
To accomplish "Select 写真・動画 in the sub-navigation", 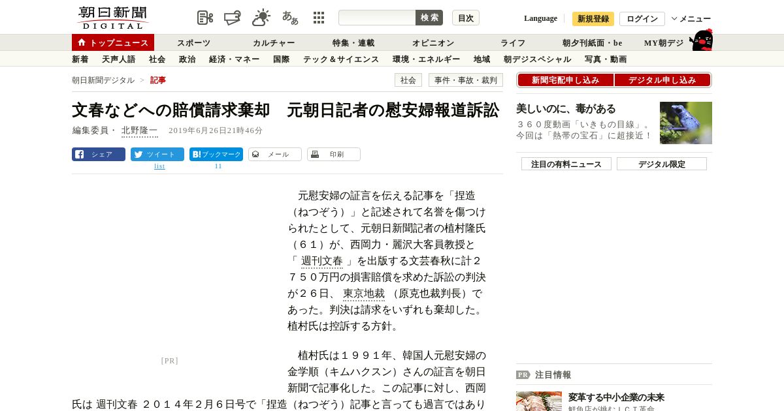I will click(606, 59).
